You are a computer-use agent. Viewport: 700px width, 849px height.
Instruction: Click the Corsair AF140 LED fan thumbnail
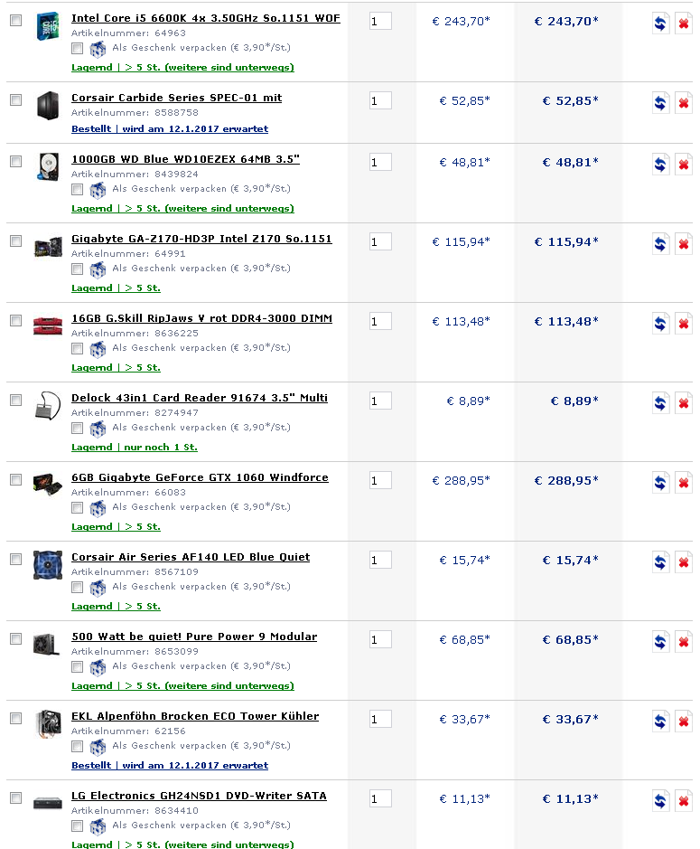[x=46, y=564]
